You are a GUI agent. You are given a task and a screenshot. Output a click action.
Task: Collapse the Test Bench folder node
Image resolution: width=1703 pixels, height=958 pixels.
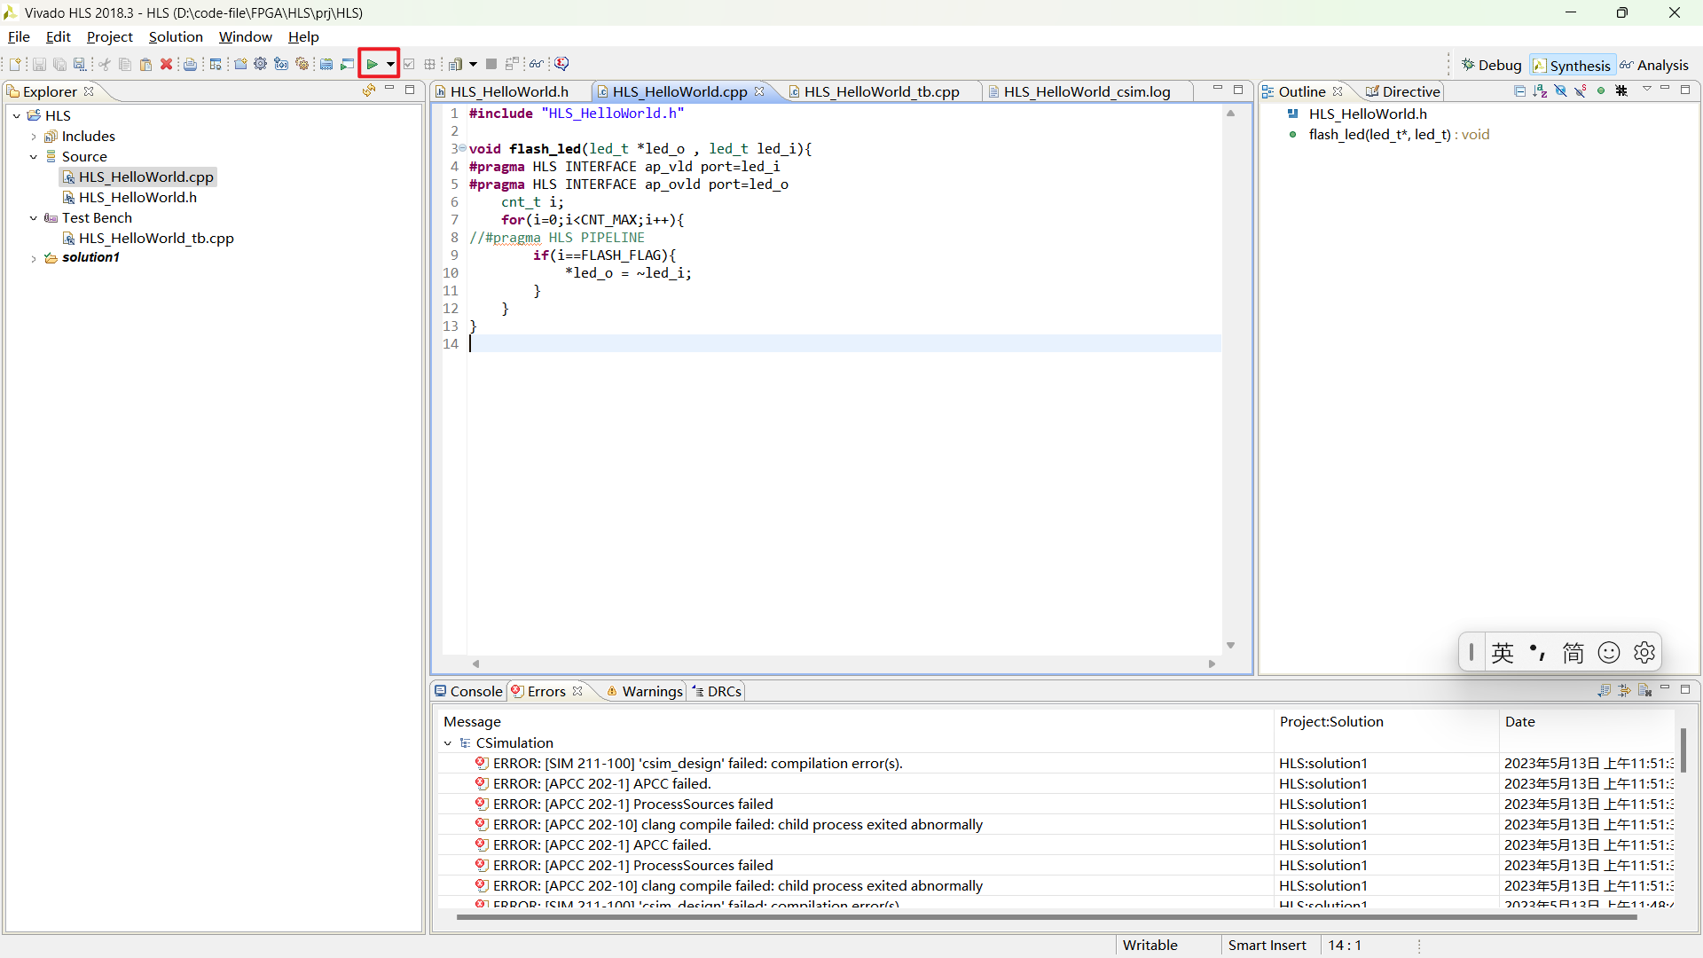(34, 218)
